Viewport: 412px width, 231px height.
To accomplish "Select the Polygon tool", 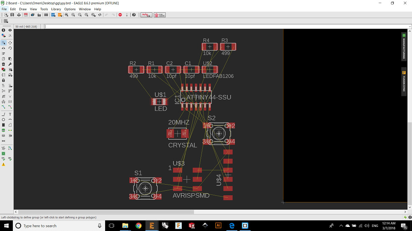I will [x=10, y=125].
